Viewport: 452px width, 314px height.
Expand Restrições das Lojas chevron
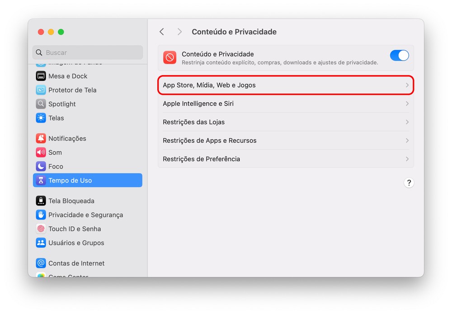(x=407, y=122)
